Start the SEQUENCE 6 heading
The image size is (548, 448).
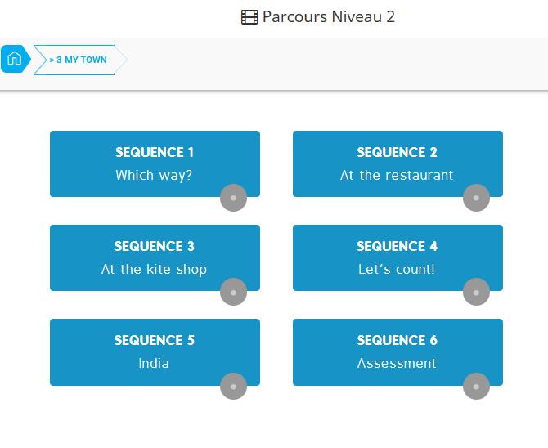[397, 340]
